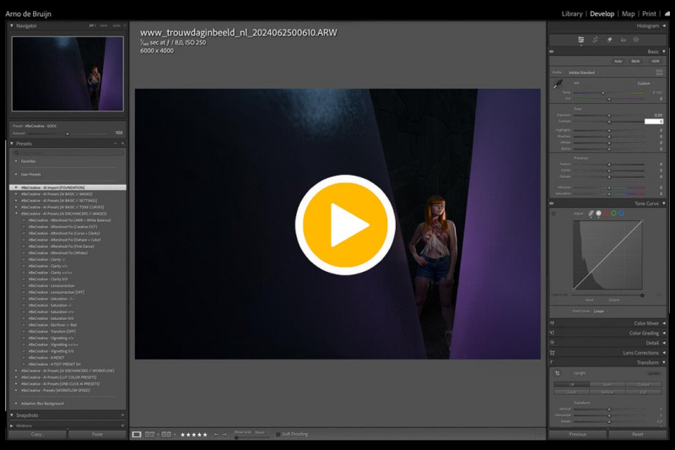Click the loupe view mode icon

(x=137, y=435)
